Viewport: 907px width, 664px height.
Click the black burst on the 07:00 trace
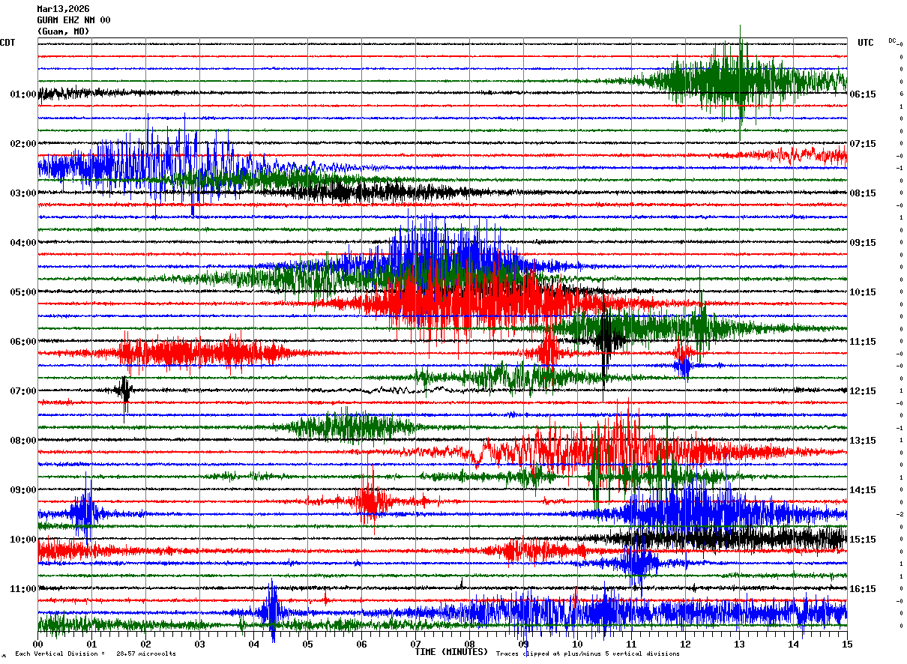tap(124, 390)
